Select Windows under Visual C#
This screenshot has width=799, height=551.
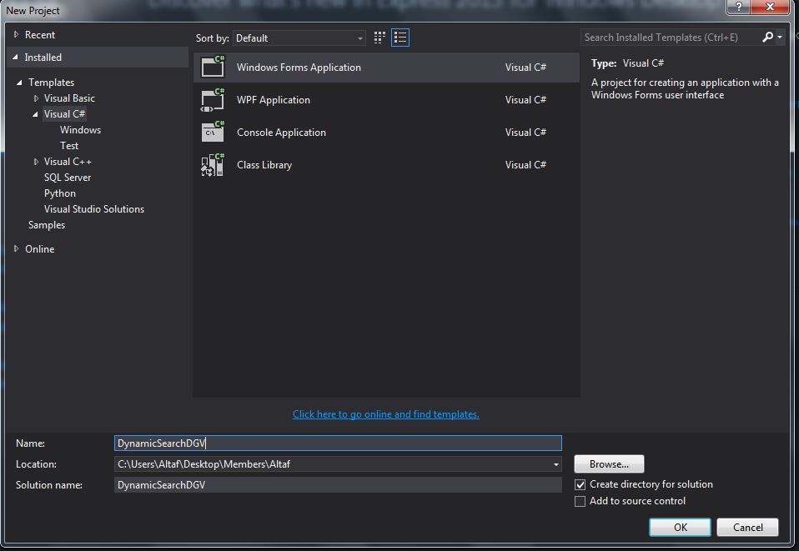tap(81, 130)
